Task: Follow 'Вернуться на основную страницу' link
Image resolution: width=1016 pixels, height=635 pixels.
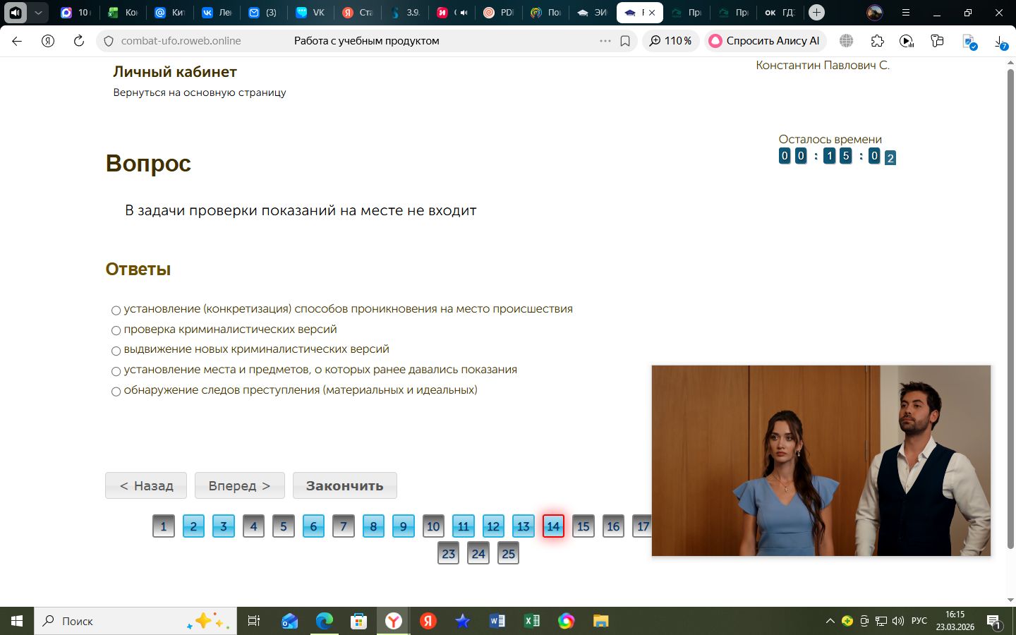Action: click(x=200, y=92)
